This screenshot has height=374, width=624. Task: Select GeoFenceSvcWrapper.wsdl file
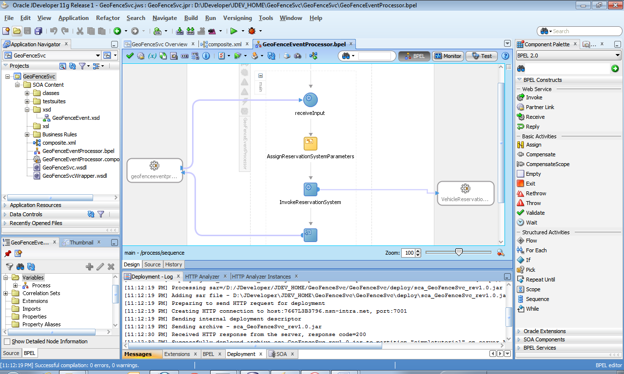click(75, 176)
